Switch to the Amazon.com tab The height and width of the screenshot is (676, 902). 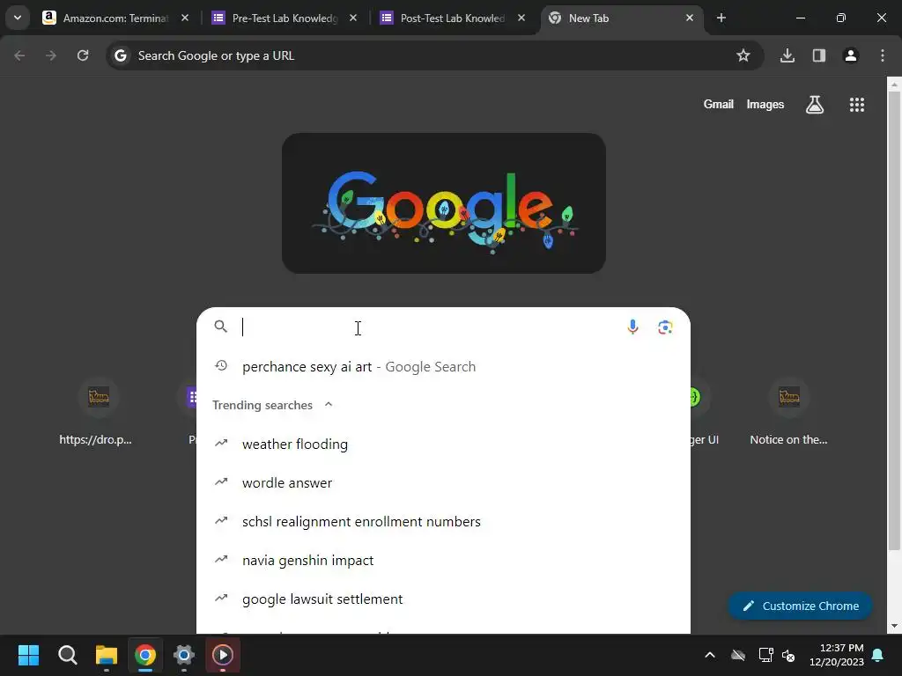(x=115, y=18)
